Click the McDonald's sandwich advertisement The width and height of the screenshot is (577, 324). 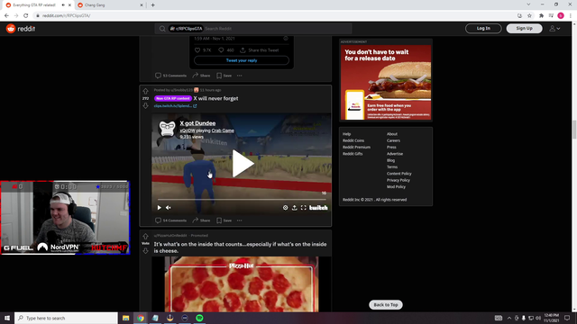point(386,82)
